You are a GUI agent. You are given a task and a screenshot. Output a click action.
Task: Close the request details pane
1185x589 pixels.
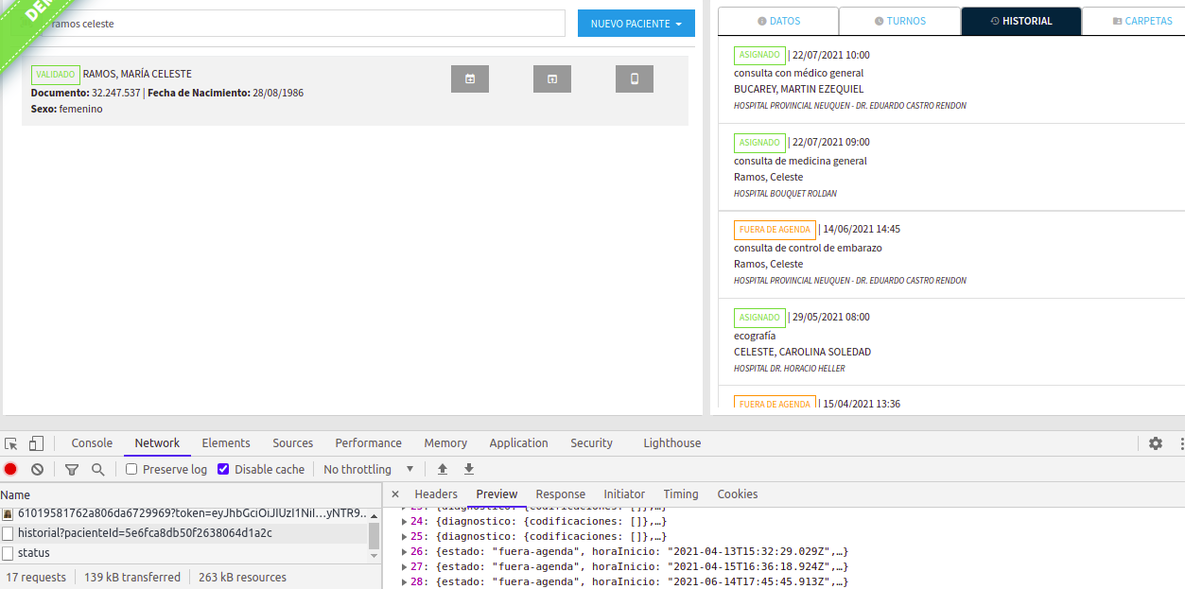395,494
